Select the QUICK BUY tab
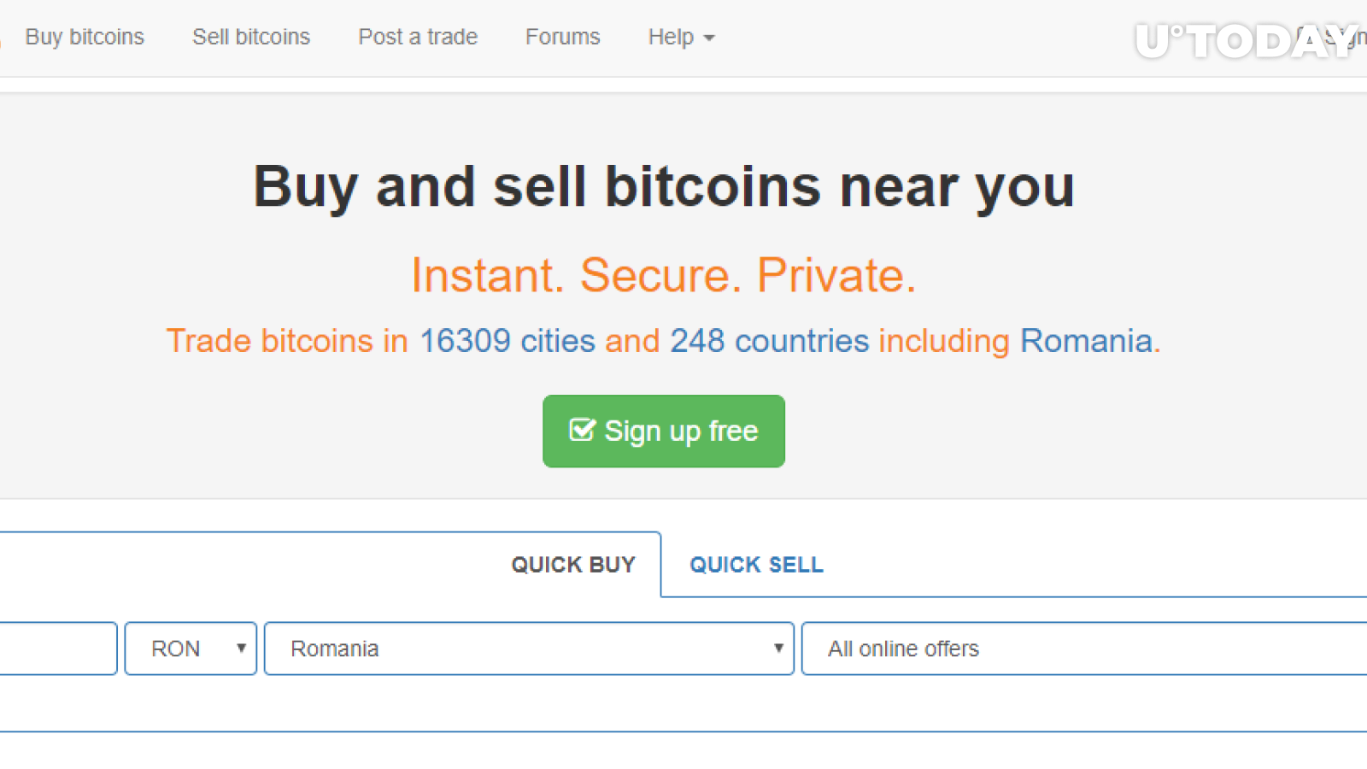Screen dimensions: 1367x769 point(573,565)
